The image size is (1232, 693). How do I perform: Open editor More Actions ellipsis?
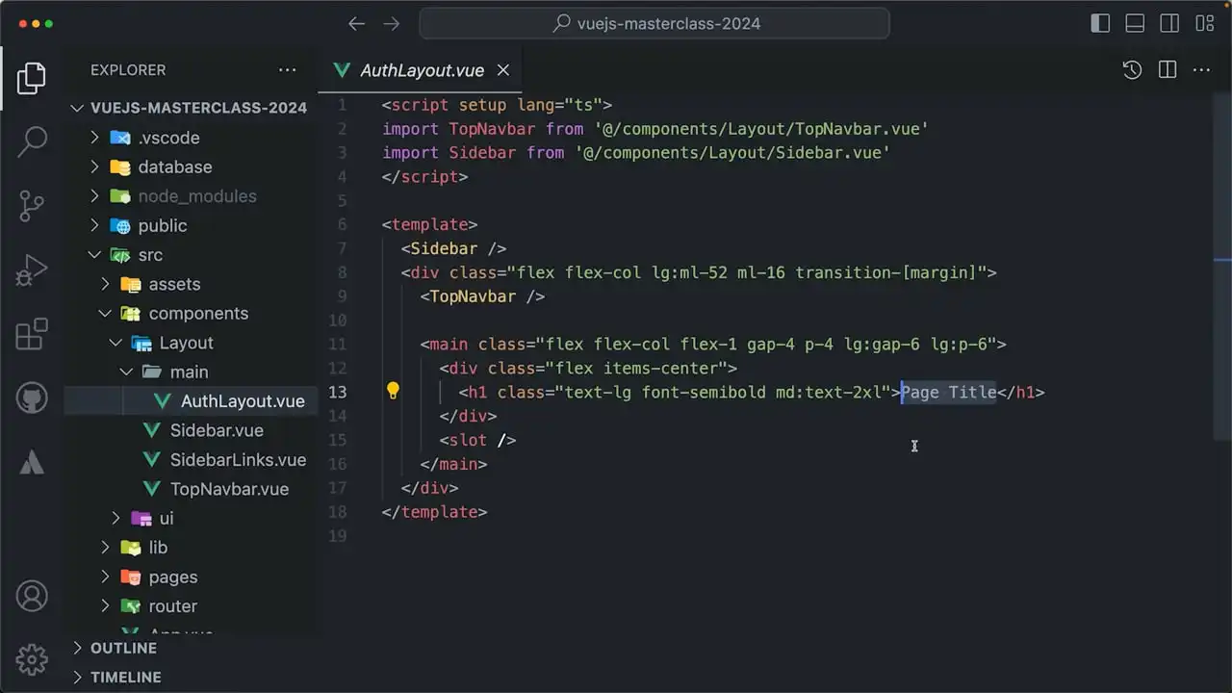click(x=1201, y=69)
